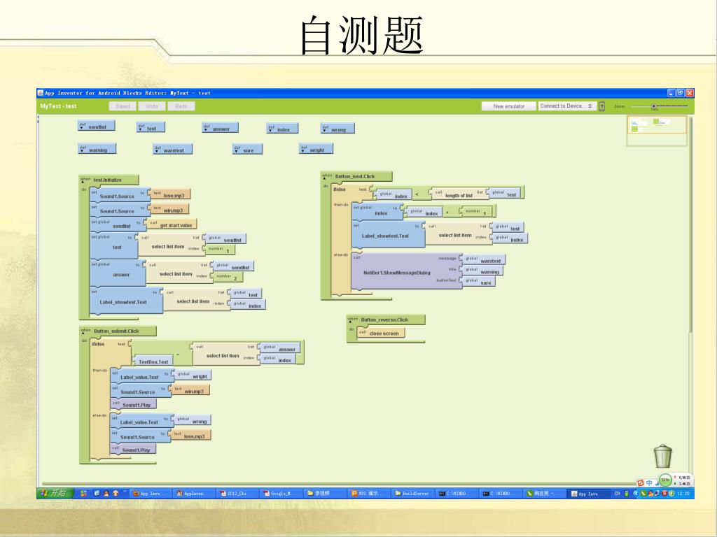This screenshot has height=537, width=717.
Task: Click the arrow on def wrong block
Action: tap(325, 129)
